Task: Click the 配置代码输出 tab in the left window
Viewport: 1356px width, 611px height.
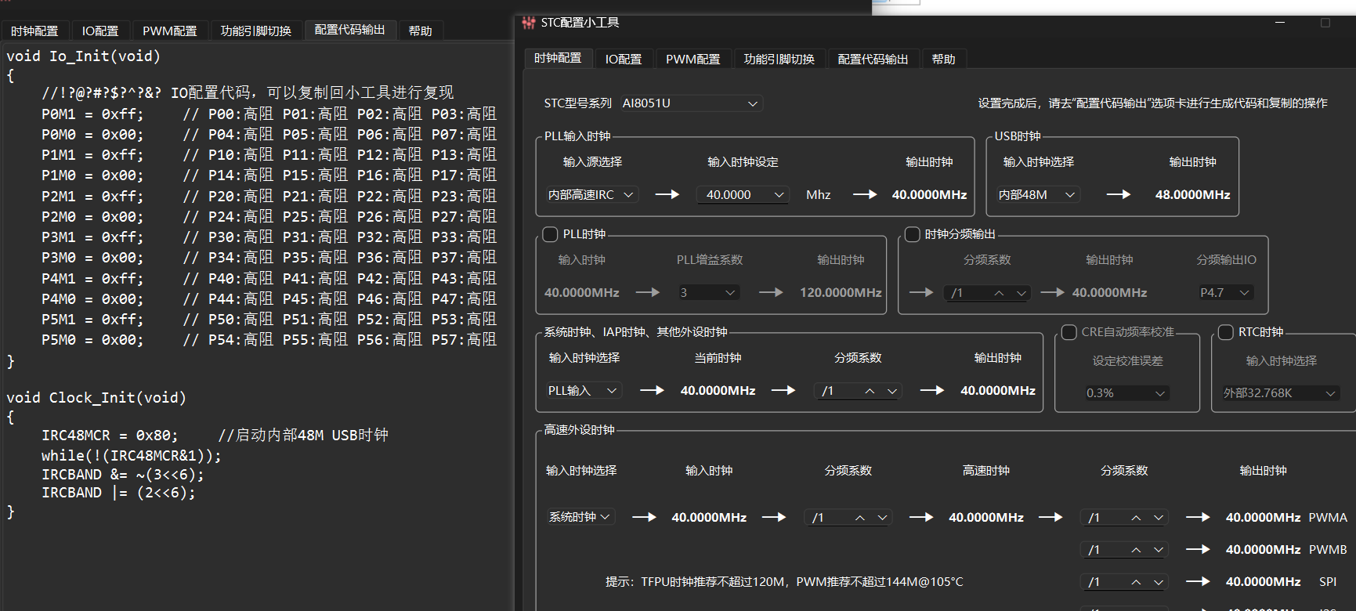Action: [x=350, y=30]
